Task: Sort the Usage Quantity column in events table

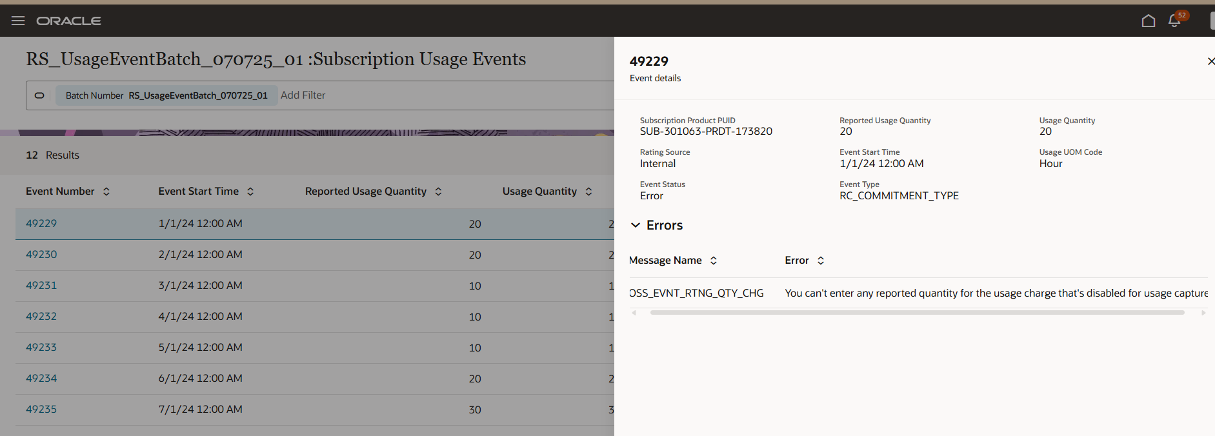Action: 588,192
